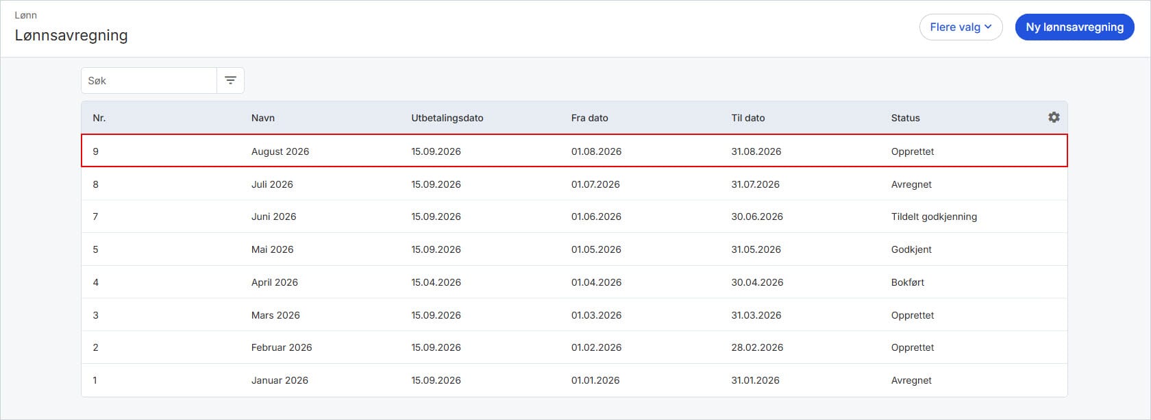The width and height of the screenshot is (1151, 420).
Task: Select the Godkjent status cell
Action: (911, 249)
